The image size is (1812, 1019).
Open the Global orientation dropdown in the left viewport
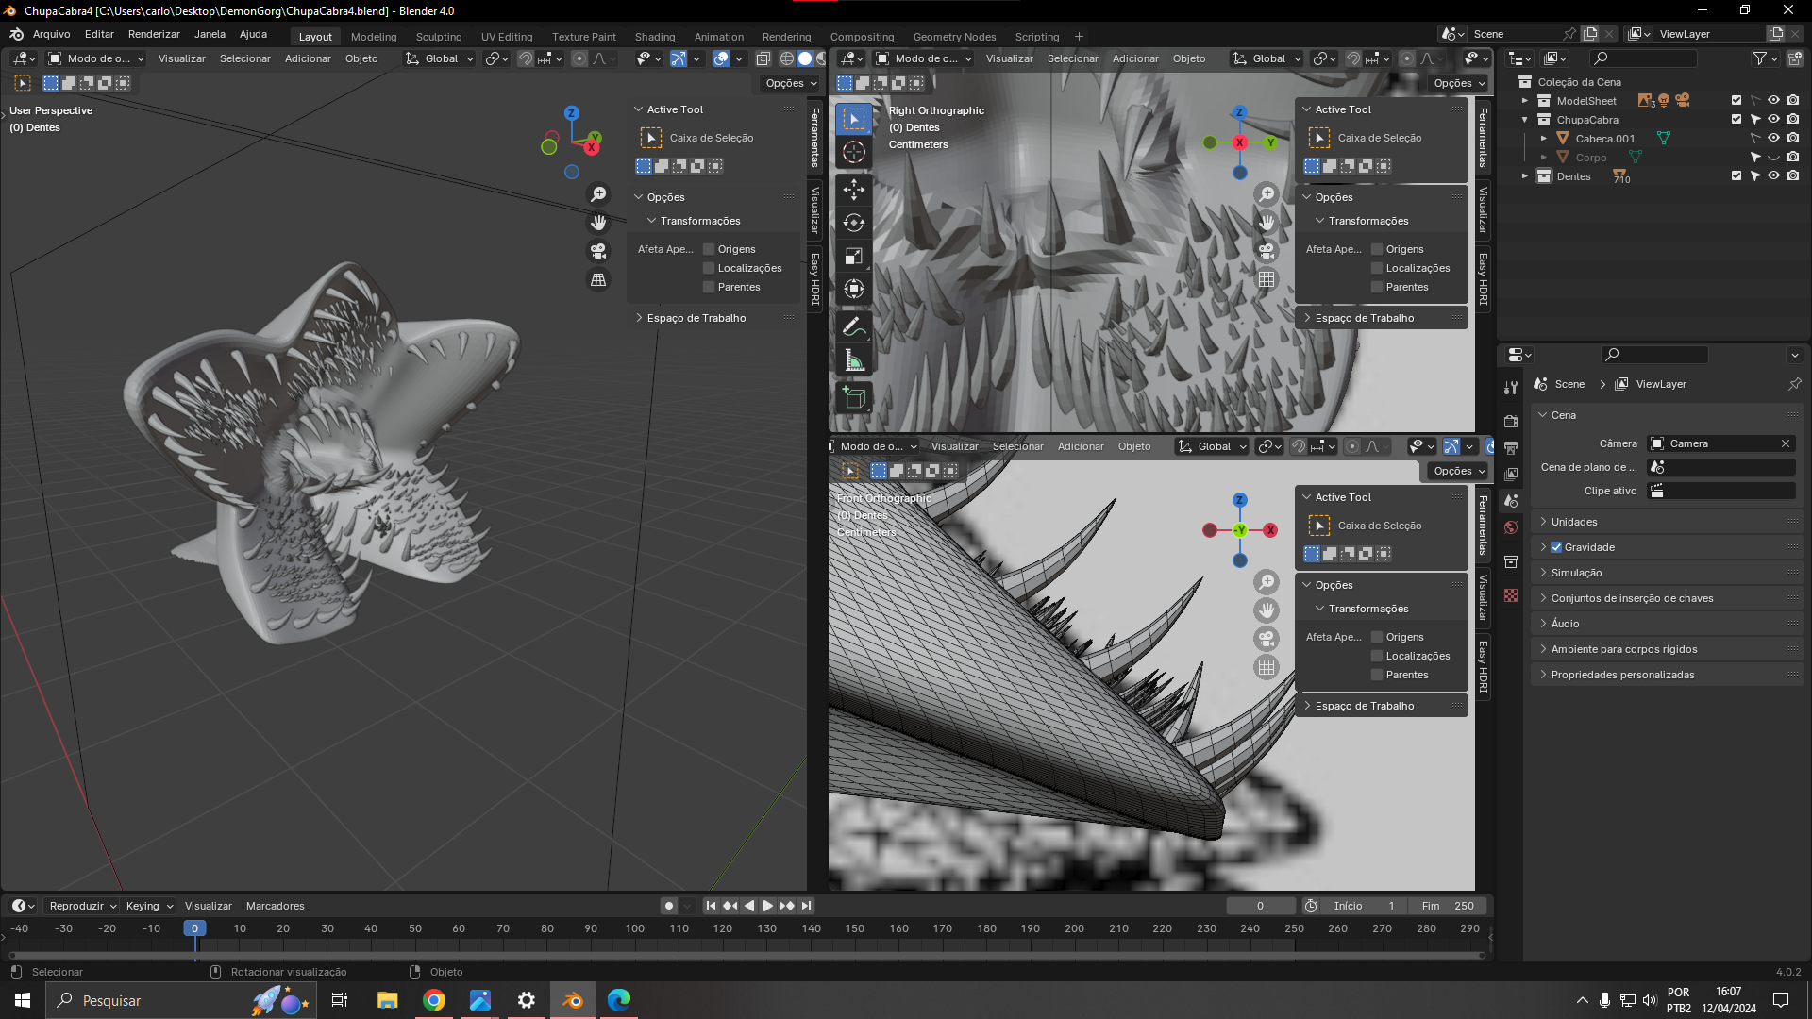tap(440, 58)
